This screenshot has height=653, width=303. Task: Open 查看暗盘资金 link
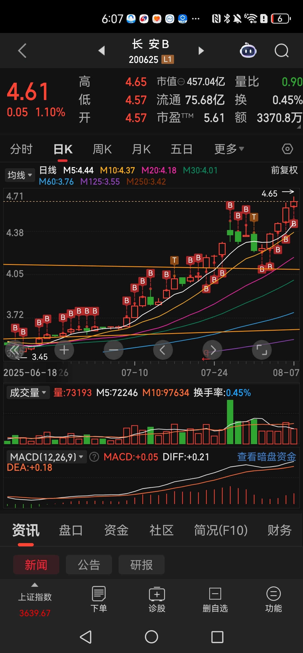coord(266,456)
